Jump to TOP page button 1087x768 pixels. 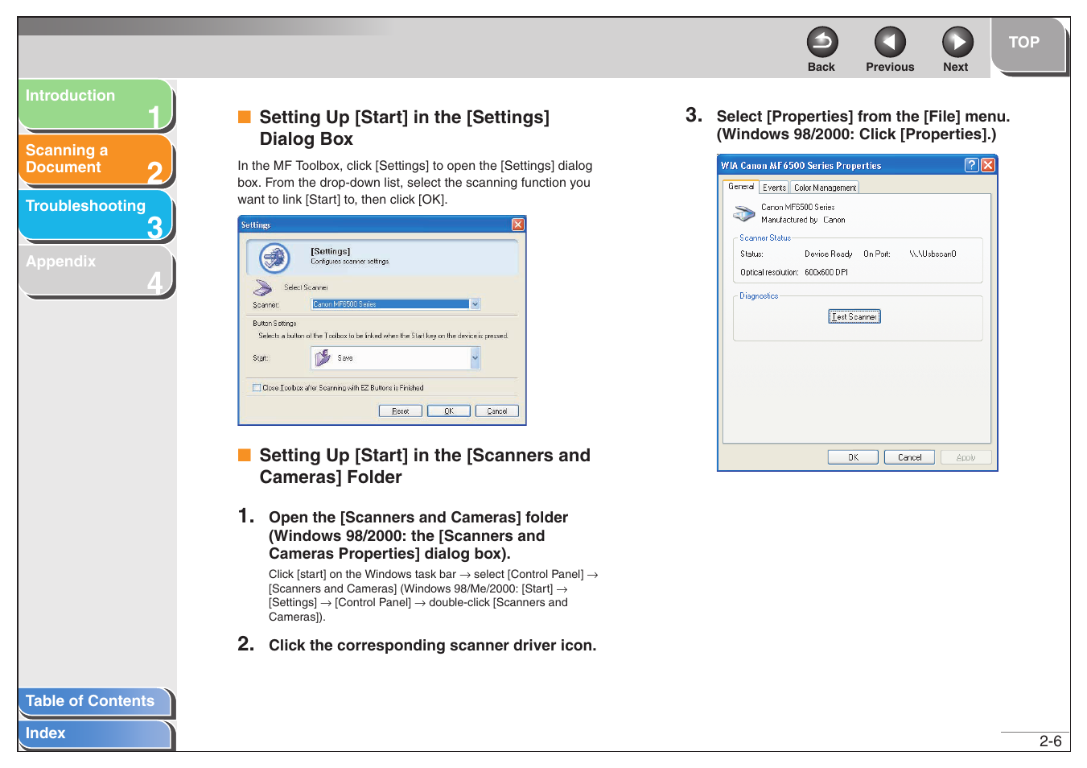(1028, 45)
